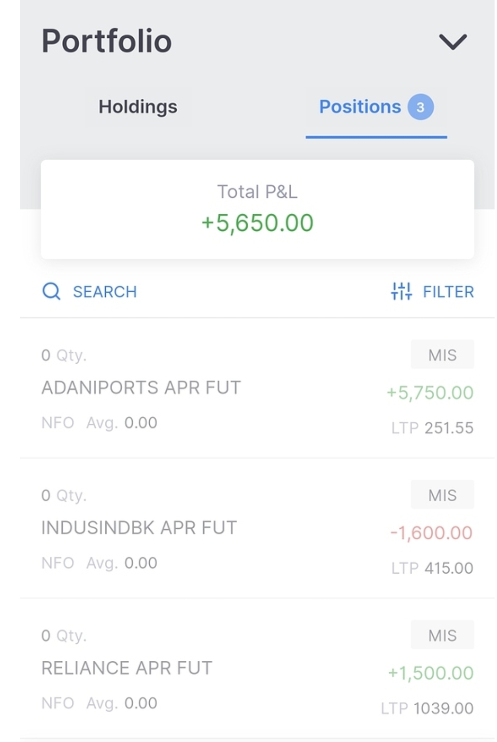This screenshot has height=742, width=497.
Task: Click the SEARCH label
Action: click(x=105, y=292)
